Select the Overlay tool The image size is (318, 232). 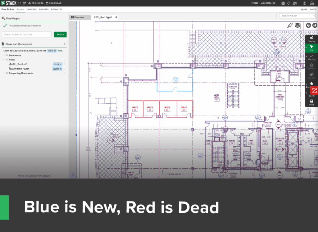tap(311, 39)
